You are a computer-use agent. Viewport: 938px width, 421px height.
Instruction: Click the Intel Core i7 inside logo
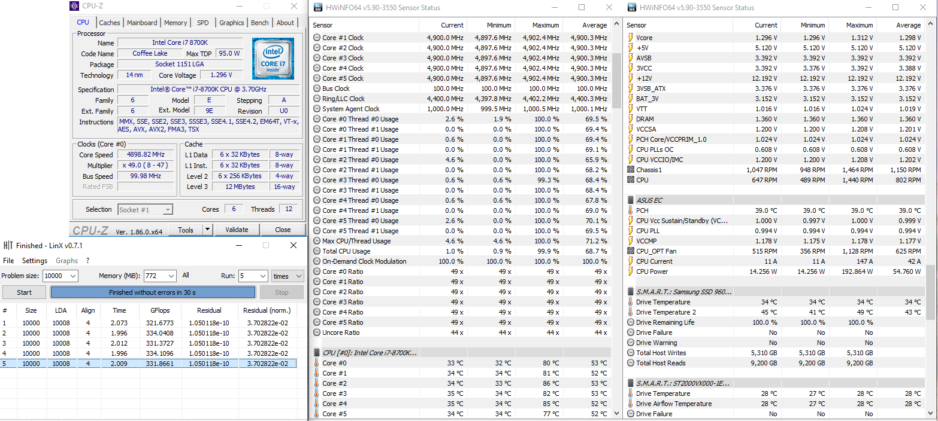pyautogui.click(x=273, y=59)
